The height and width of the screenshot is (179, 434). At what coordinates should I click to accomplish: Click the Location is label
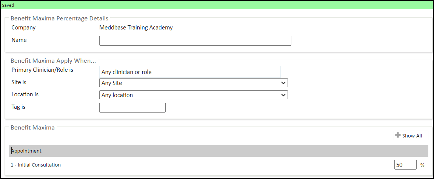coord(25,94)
